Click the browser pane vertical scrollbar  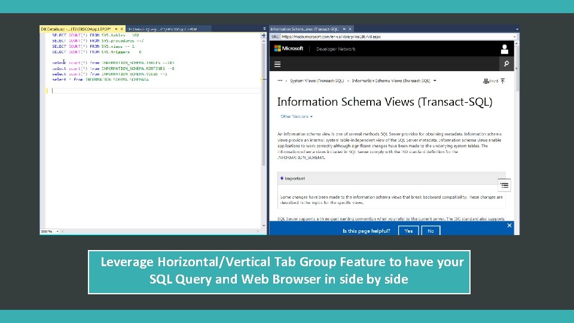click(517, 138)
